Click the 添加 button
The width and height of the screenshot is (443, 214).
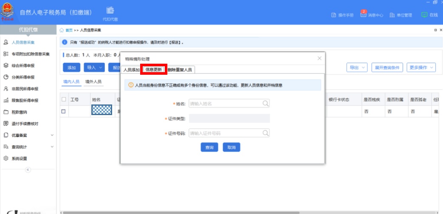coord(71,68)
